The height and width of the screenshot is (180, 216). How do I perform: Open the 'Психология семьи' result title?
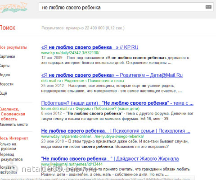click(x=116, y=131)
